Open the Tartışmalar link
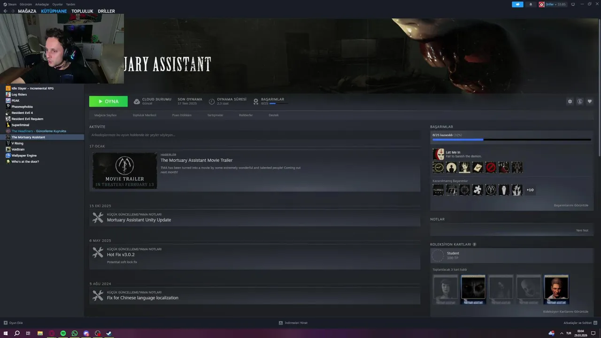Viewport: 601px width, 338px height. coord(215,115)
